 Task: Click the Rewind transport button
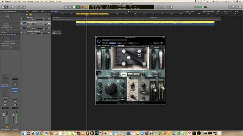pyautogui.click(x=66, y=7)
